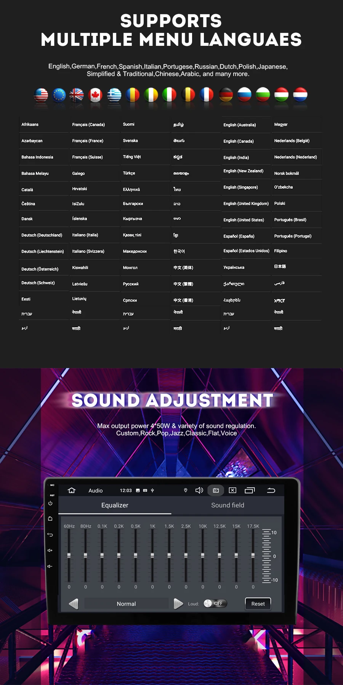Select the Normal preset field

pyautogui.click(x=126, y=604)
